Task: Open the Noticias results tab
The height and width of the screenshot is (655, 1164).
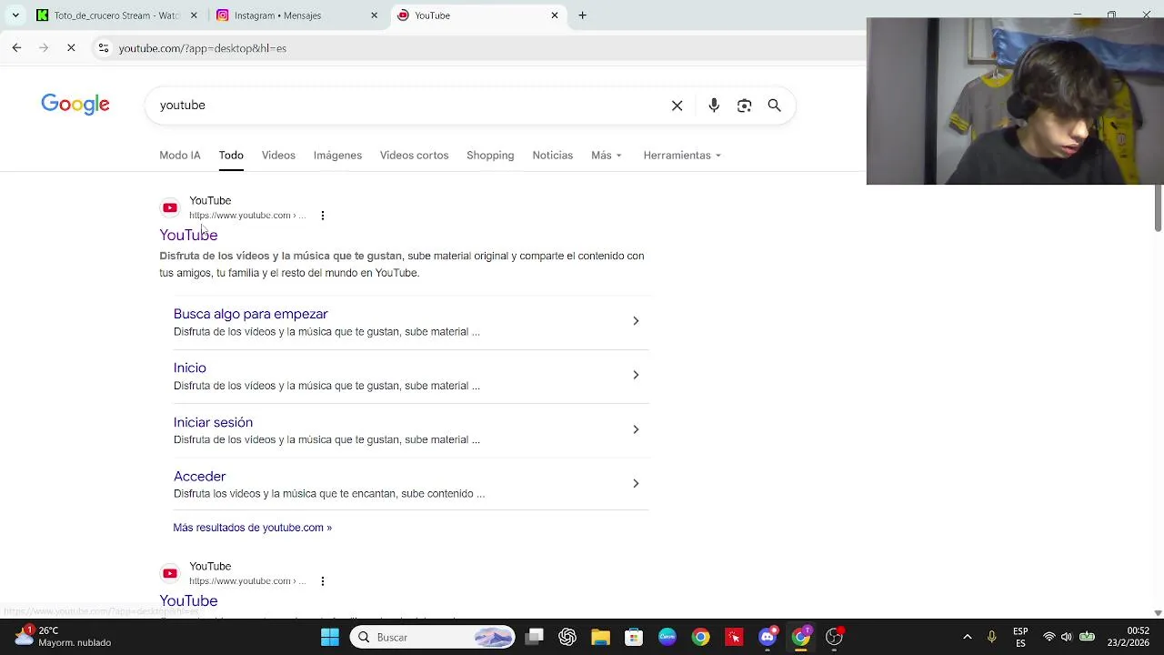Action: tap(552, 156)
